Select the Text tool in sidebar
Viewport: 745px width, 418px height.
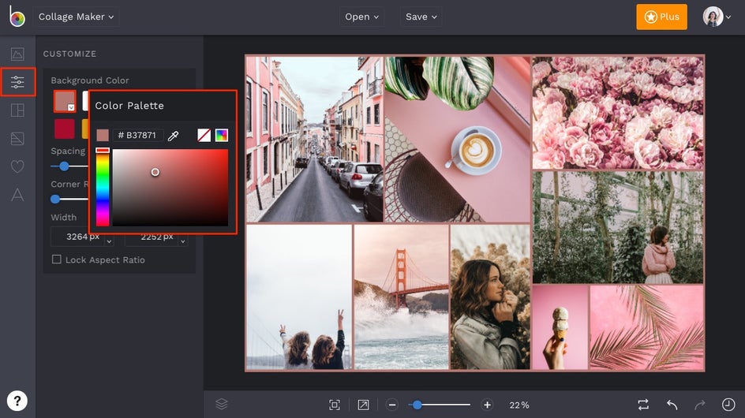coord(17,195)
